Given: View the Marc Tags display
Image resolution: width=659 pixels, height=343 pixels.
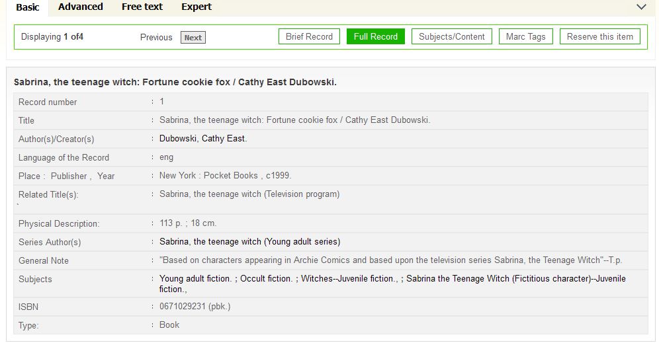Looking at the screenshot, I should [x=525, y=37].
